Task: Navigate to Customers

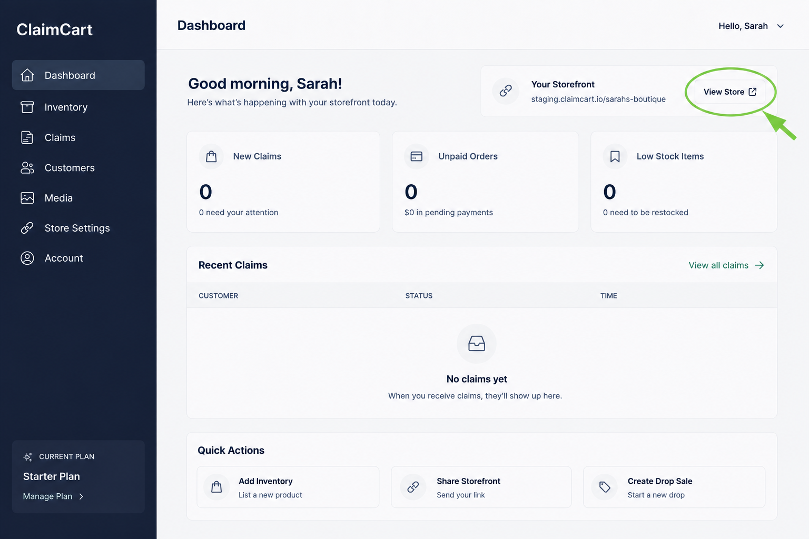Action: tap(78, 168)
